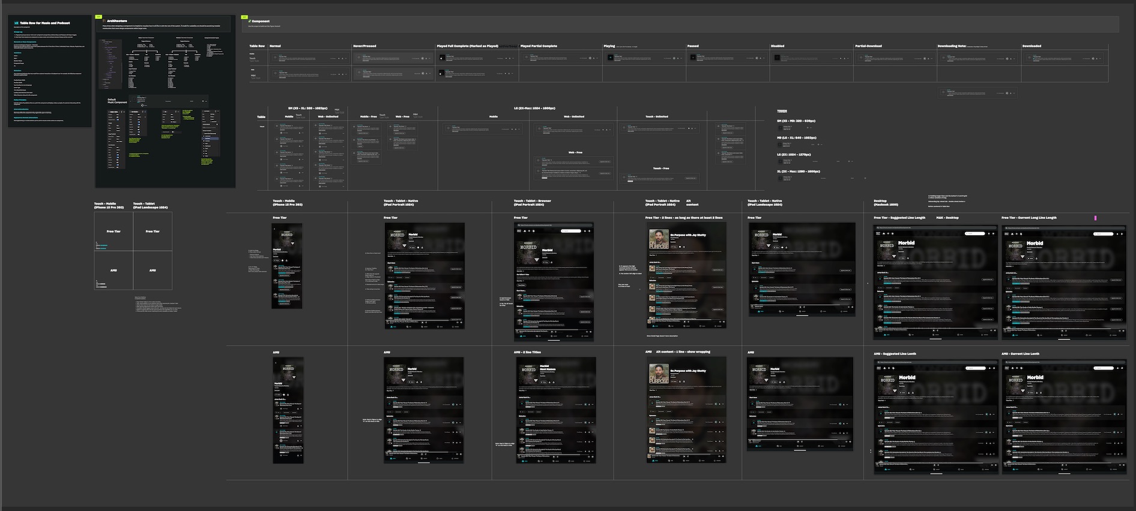The image size is (1136, 511).
Task: Click the 'Table Row' header label
Action: (257, 46)
